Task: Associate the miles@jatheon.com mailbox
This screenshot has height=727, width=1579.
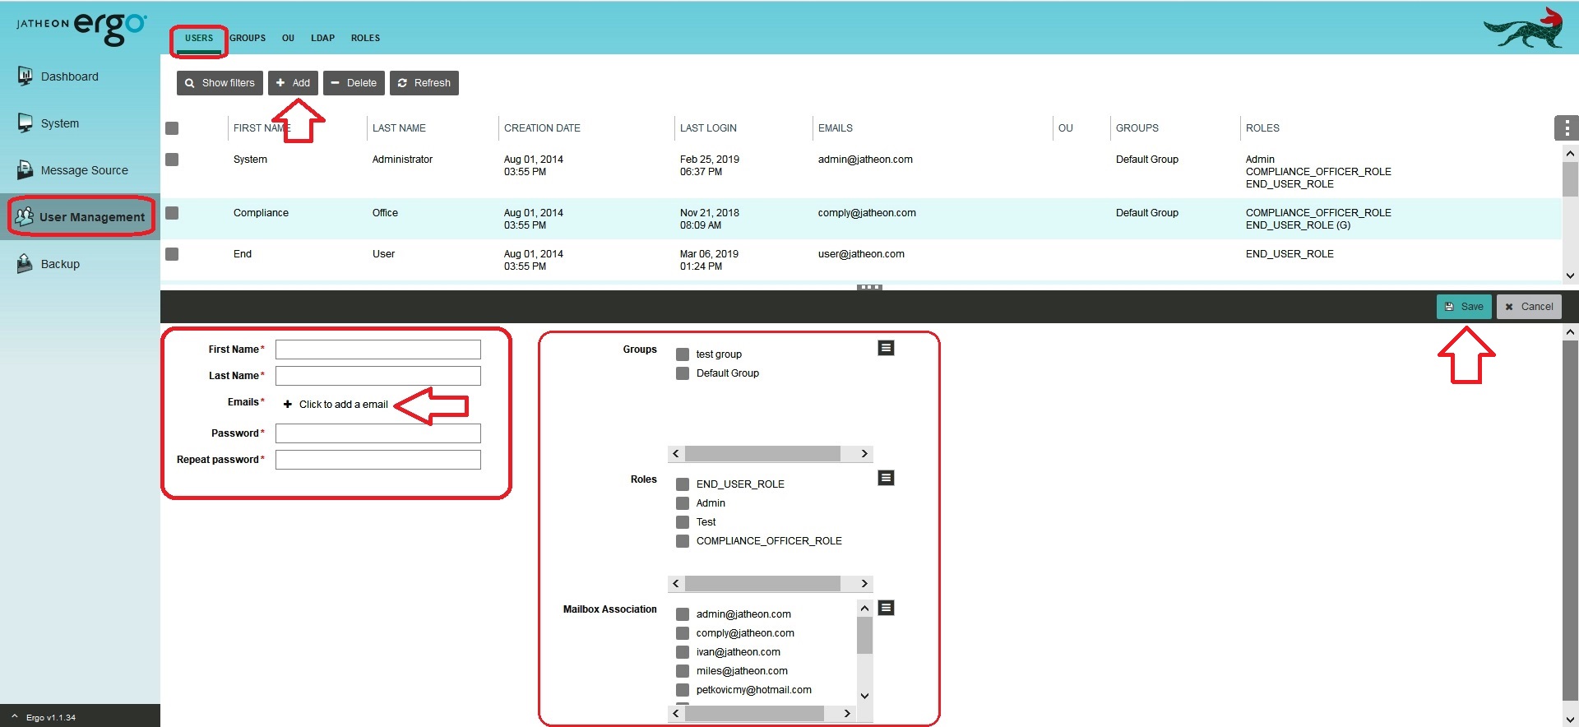Action: pos(683,671)
